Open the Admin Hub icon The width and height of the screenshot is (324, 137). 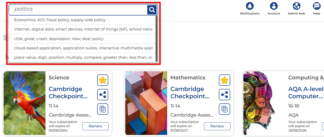pos(296,6)
